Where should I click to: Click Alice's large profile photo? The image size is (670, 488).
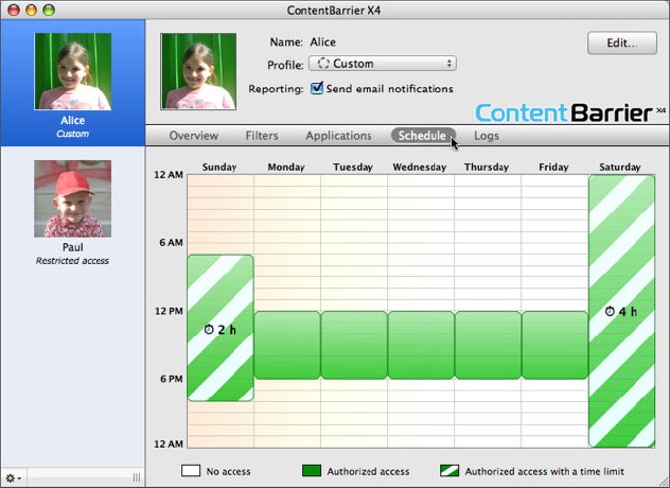tap(198, 72)
